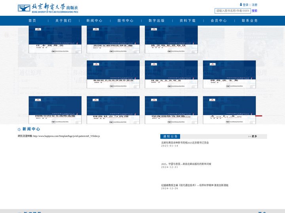Click the date 2024-12-31

170,167
